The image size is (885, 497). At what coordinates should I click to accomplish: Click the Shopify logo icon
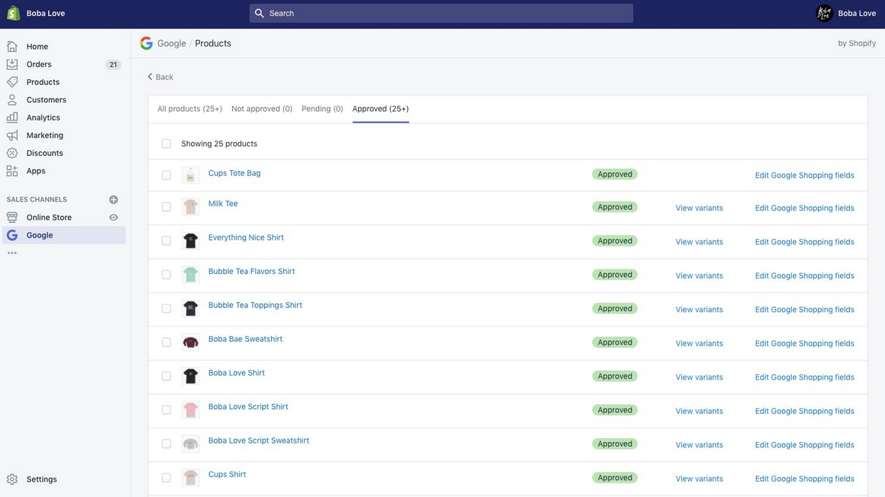pyautogui.click(x=13, y=14)
